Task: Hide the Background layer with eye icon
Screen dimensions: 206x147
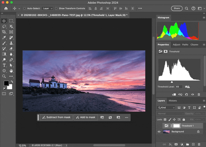Action: tap(159, 132)
